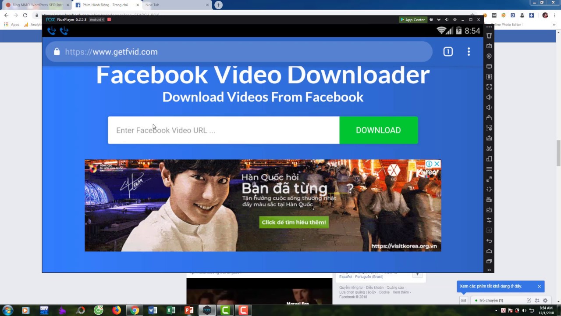
Task: Click Nox recent apps button
Action: pos(489,262)
